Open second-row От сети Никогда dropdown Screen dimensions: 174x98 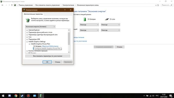pyautogui.click(x=110, y=30)
